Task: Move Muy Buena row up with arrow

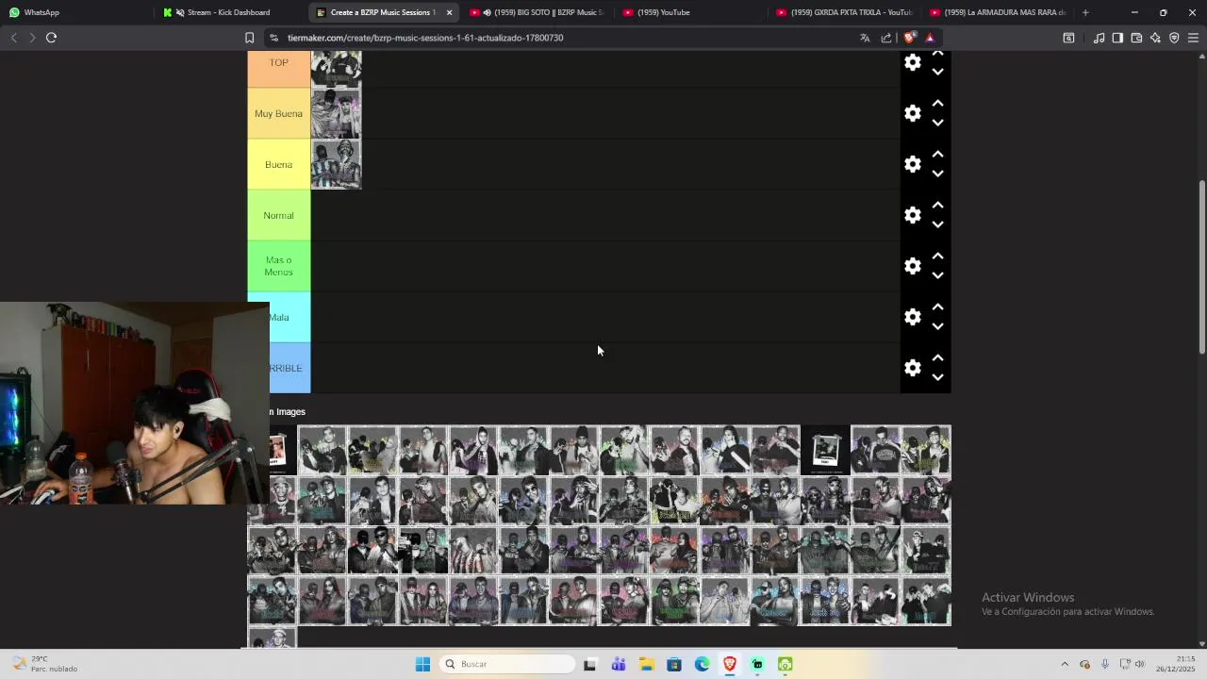Action: click(x=937, y=104)
